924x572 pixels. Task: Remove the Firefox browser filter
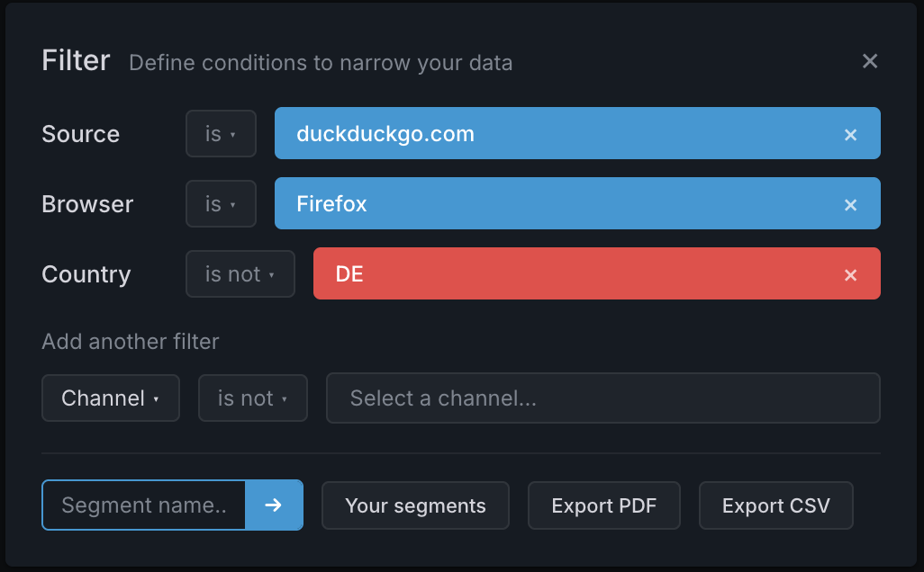tap(850, 204)
